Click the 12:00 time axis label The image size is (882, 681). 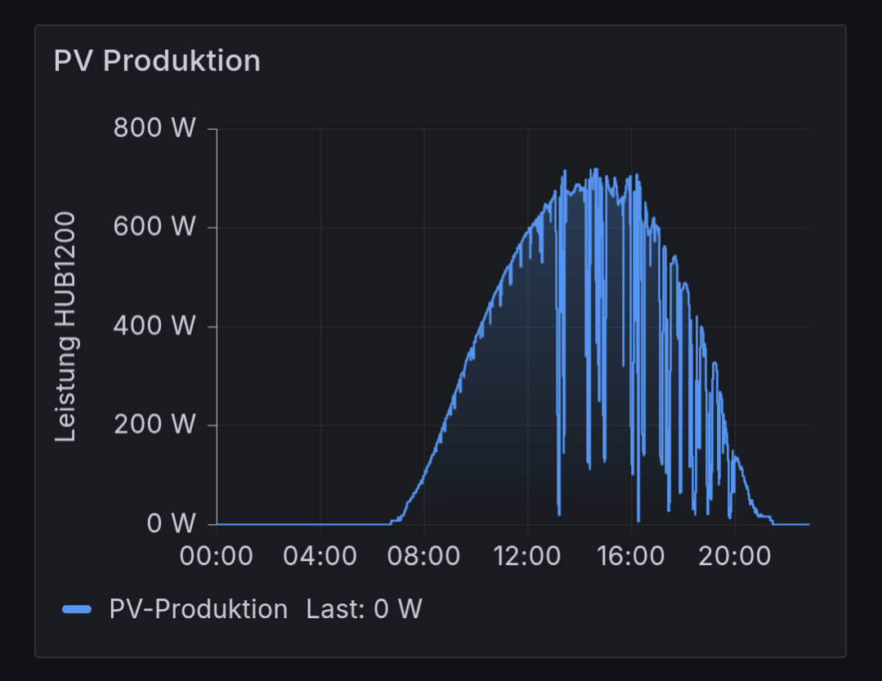pyautogui.click(x=527, y=556)
